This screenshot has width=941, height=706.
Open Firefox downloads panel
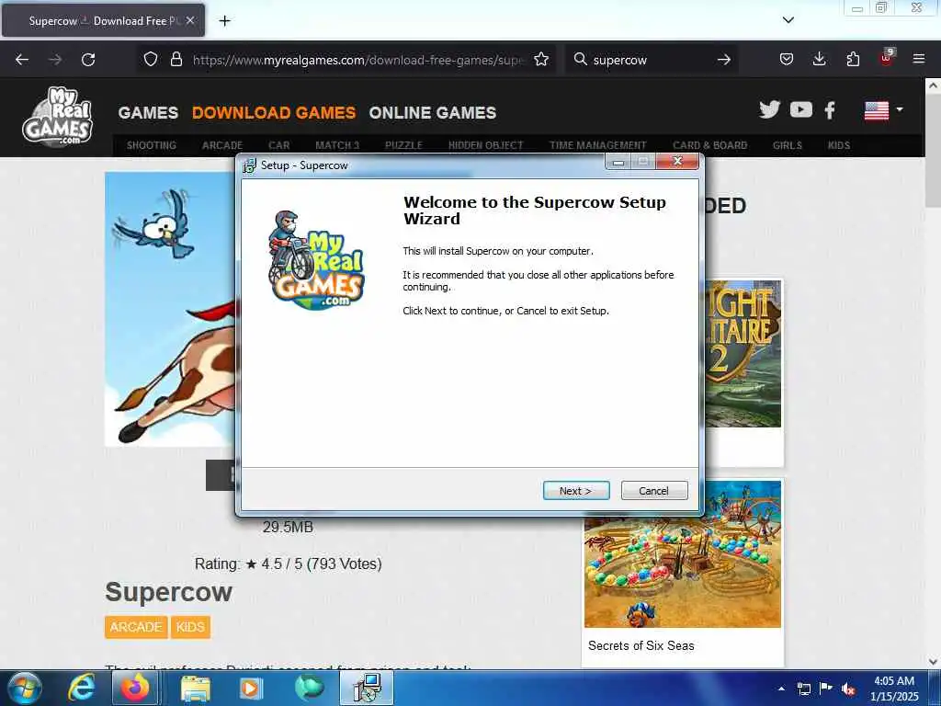pyautogui.click(x=819, y=59)
